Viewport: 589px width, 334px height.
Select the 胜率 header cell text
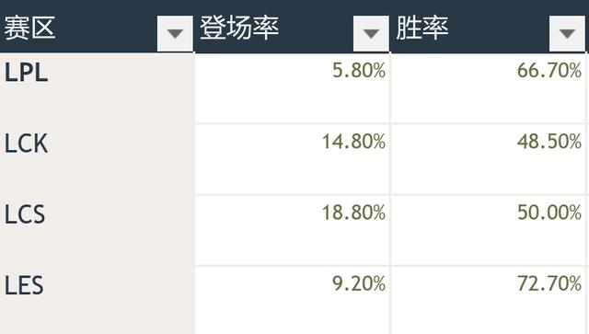click(x=422, y=28)
